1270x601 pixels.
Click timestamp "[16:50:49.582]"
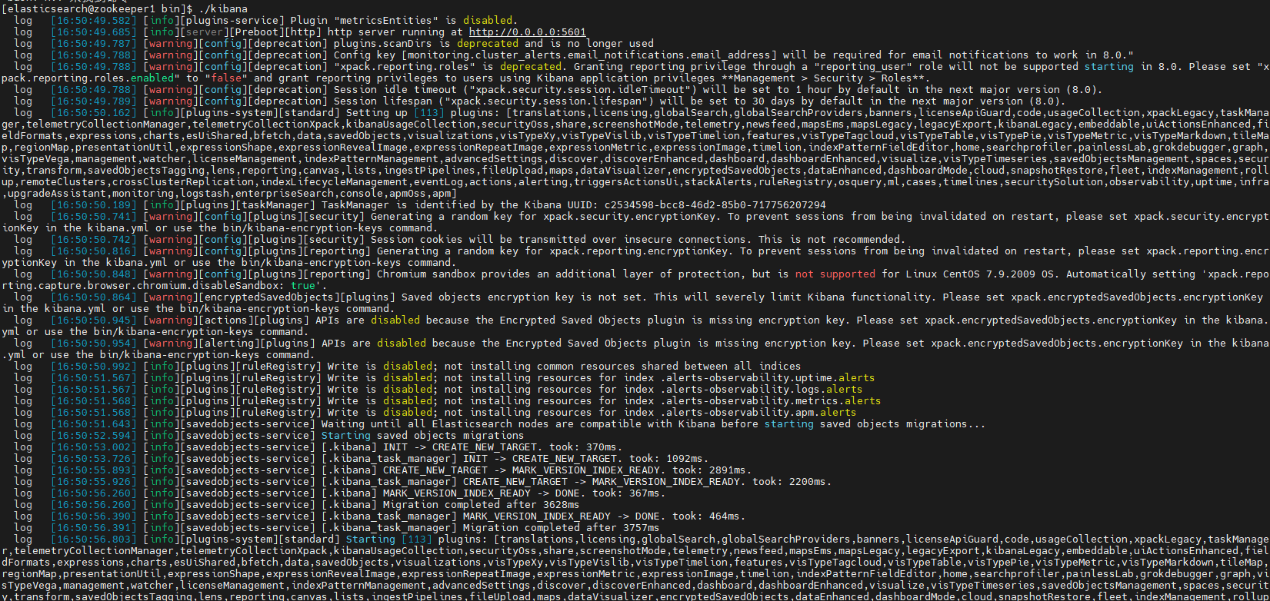click(94, 21)
